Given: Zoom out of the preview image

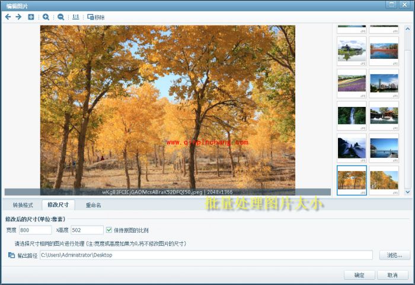Looking at the screenshot, I should point(60,17).
